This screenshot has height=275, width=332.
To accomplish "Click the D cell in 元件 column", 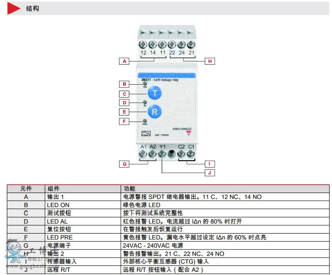I will 26,221.
